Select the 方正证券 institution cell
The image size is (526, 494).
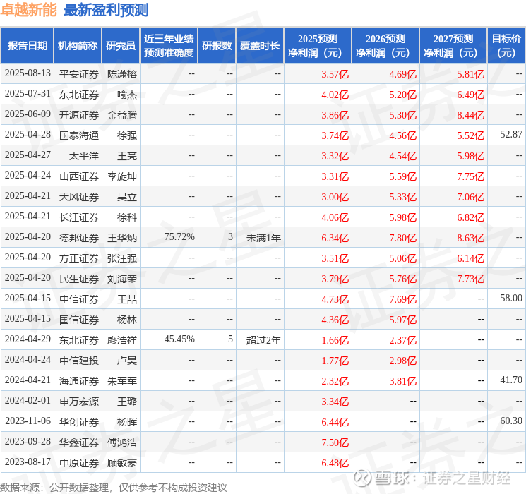[79, 258]
